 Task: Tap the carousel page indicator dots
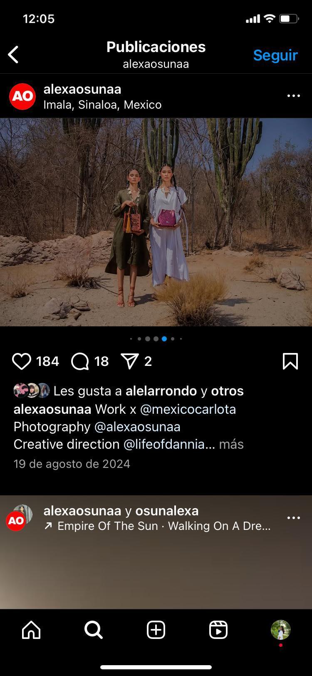pyautogui.click(x=156, y=339)
